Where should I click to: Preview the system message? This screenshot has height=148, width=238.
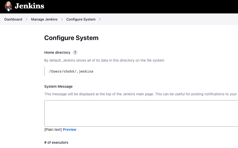coord(70,129)
